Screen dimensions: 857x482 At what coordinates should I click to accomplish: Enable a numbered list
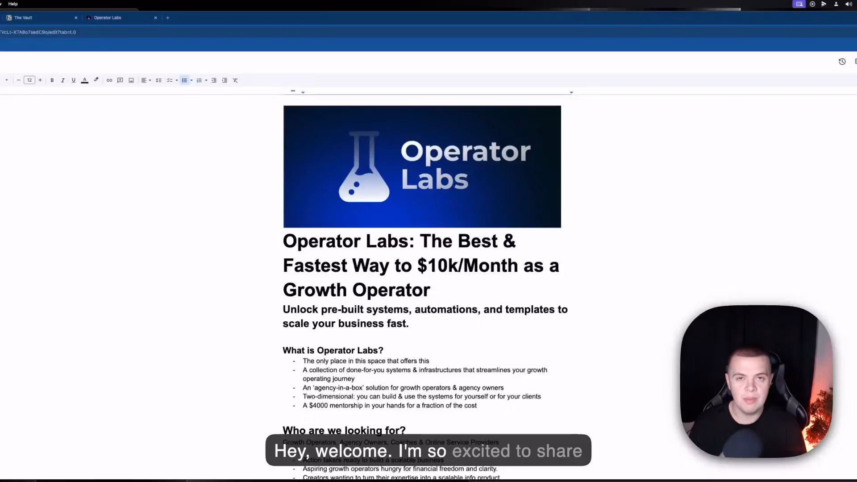coord(199,80)
